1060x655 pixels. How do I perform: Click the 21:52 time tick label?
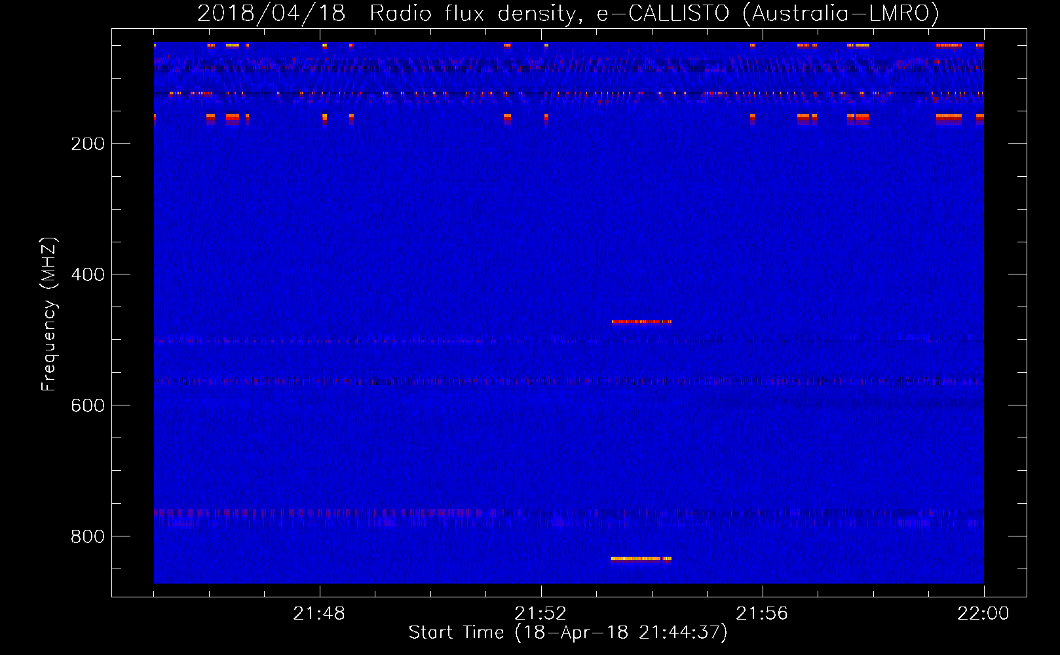click(x=540, y=613)
